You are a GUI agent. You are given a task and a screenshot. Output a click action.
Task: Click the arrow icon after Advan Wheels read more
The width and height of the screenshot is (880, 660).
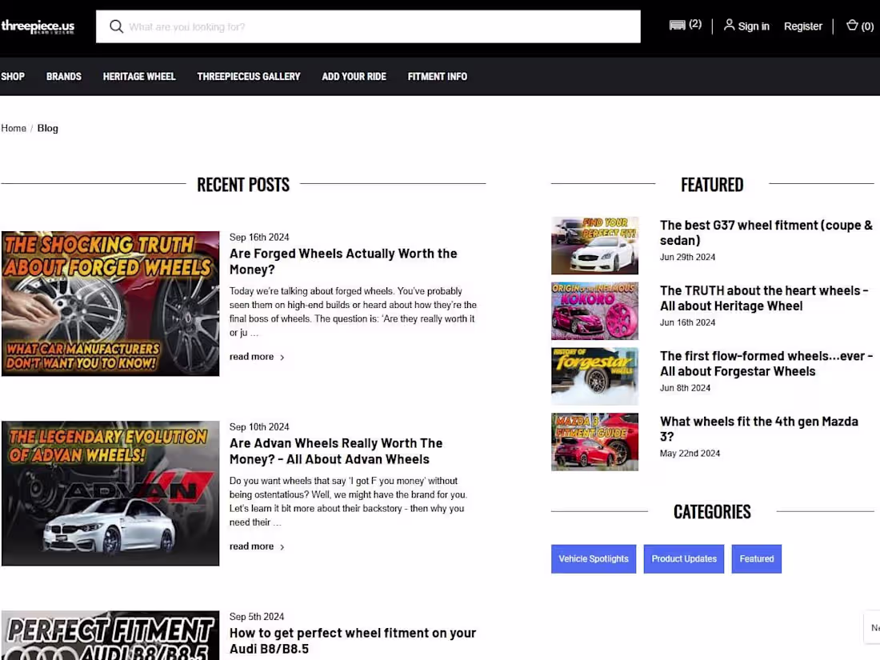(282, 546)
